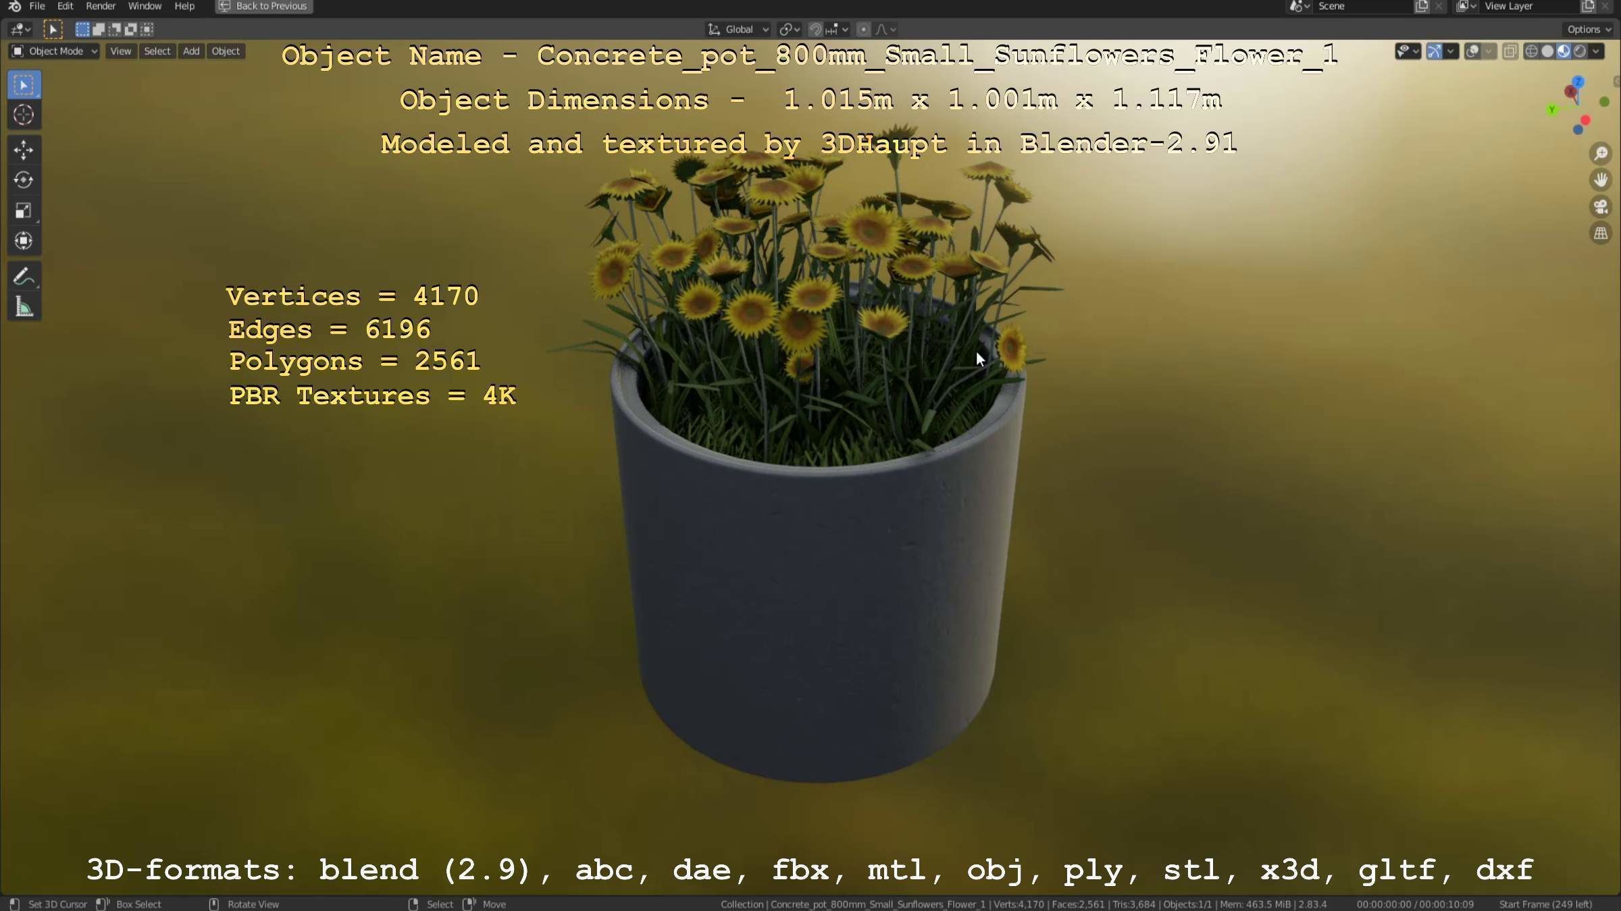Open the File menu

tap(37, 6)
